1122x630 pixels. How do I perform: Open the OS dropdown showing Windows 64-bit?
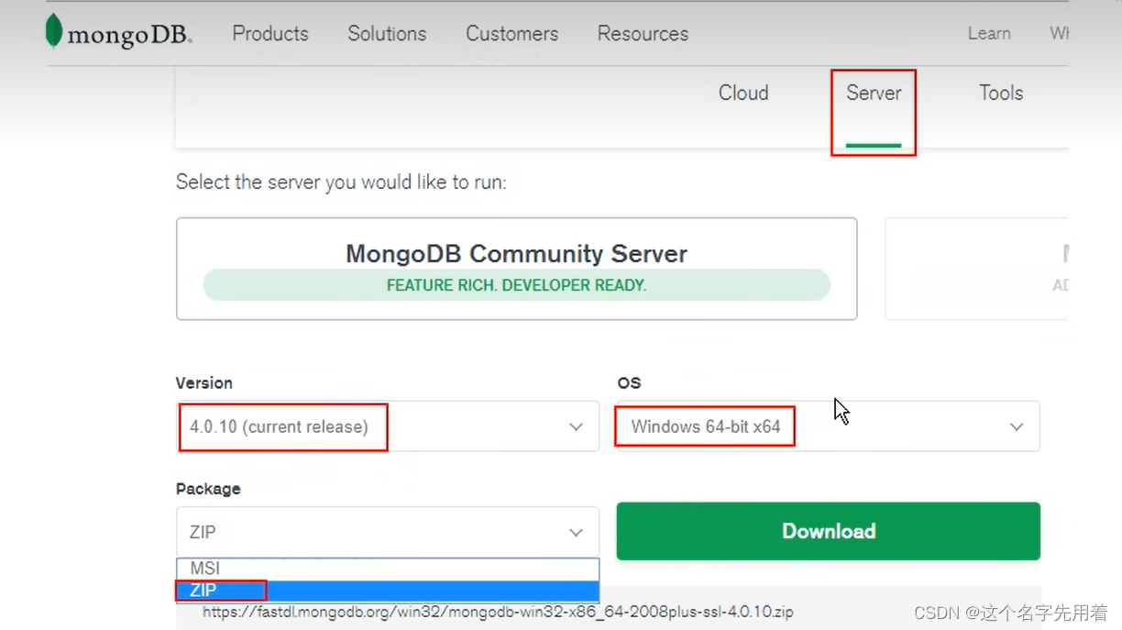point(828,426)
